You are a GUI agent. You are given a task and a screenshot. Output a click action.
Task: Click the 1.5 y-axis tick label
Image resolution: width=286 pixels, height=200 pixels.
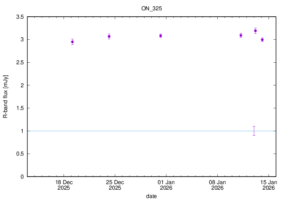pyautogui.click(x=20, y=108)
